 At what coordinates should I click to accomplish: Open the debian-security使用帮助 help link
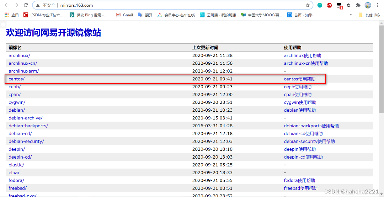[309, 142]
